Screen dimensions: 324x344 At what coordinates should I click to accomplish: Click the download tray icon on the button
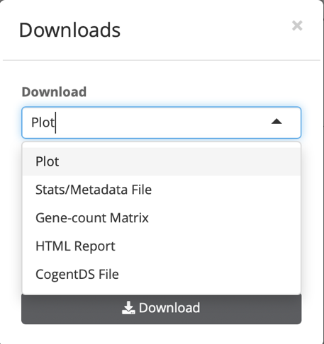[128, 308]
